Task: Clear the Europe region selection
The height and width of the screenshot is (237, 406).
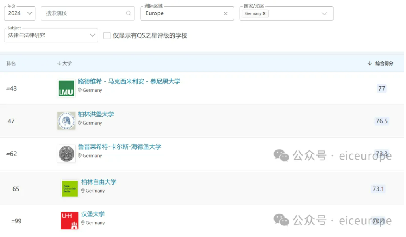Action: (226, 13)
